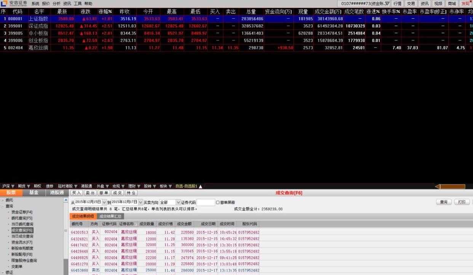Select 新股申购额度 tree item

point(22,248)
